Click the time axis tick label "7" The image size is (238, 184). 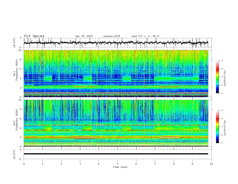click(155, 164)
